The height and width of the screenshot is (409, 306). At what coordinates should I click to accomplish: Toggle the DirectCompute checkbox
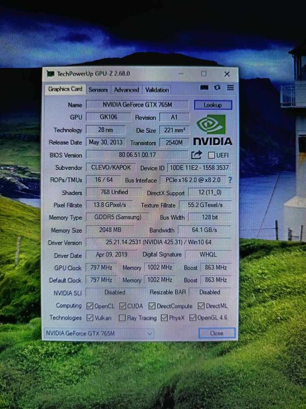[152, 306]
